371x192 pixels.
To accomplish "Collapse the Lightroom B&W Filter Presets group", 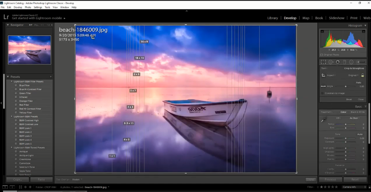I will [11, 81].
